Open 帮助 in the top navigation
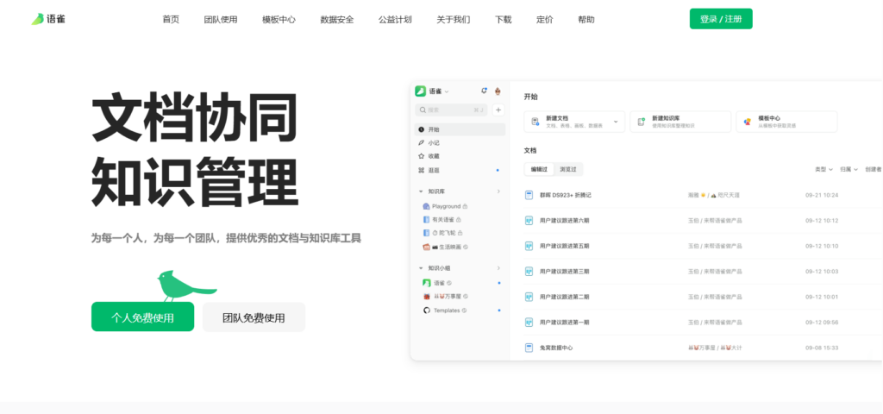Image resolution: width=883 pixels, height=414 pixels. (x=586, y=19)
